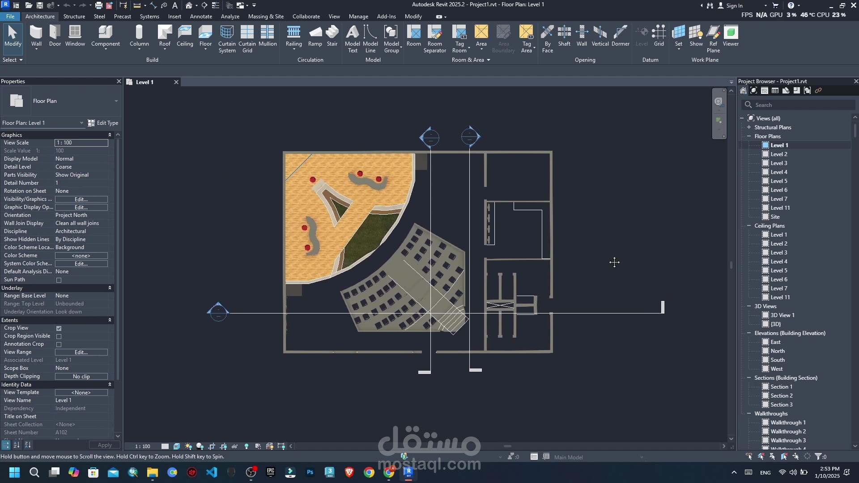Choose the Curtain Grid tool

point(247,38)
